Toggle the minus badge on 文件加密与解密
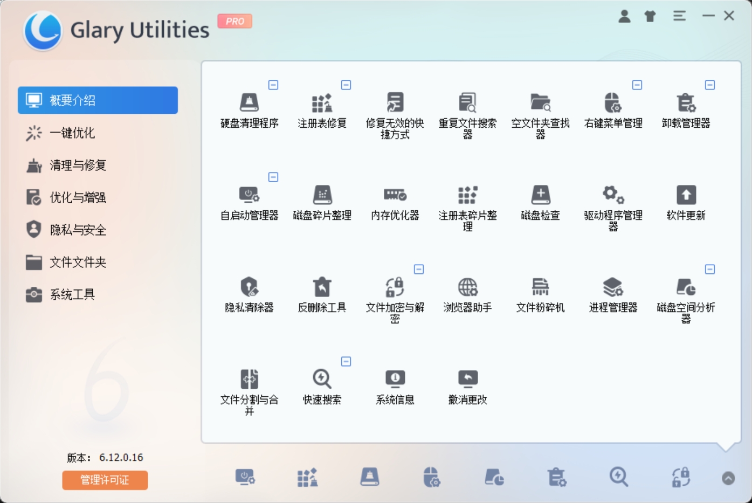Screen dimensions: 752x503 419,269
